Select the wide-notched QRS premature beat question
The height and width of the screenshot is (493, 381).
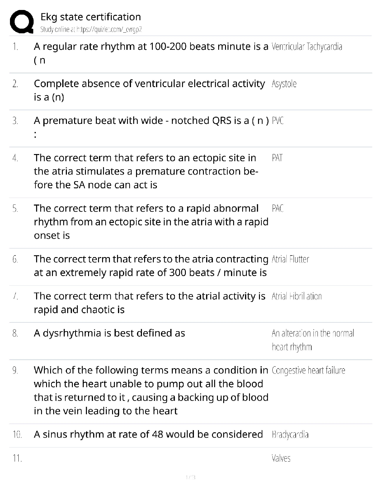(x=151, y=121)
